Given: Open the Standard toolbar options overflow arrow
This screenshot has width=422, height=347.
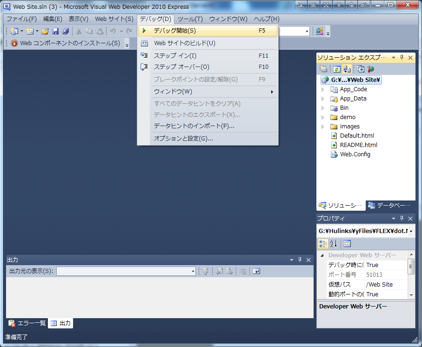Looking at the screenshot, I should click(328, 33).
